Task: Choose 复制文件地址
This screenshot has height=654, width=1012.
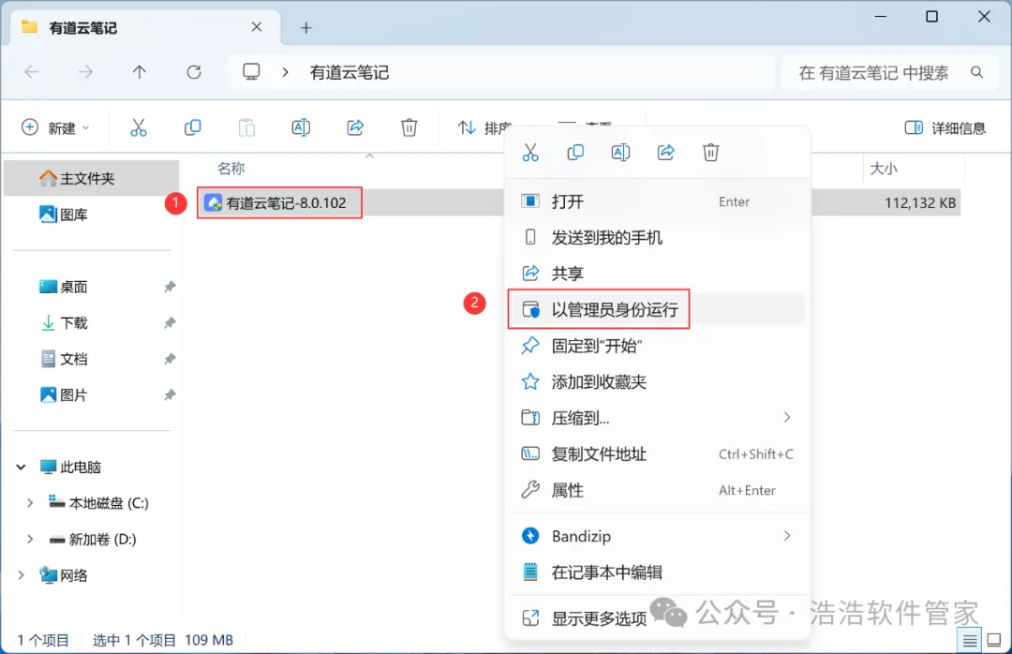Action: [x=657, y=454]
